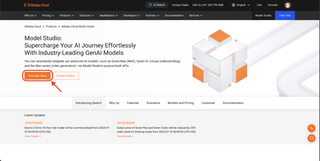Open View Details for Qwen2.5-Omni-7b update
The height and width of the screenshot is (161, 320).
pyautogui.click(x=32, y=136)
